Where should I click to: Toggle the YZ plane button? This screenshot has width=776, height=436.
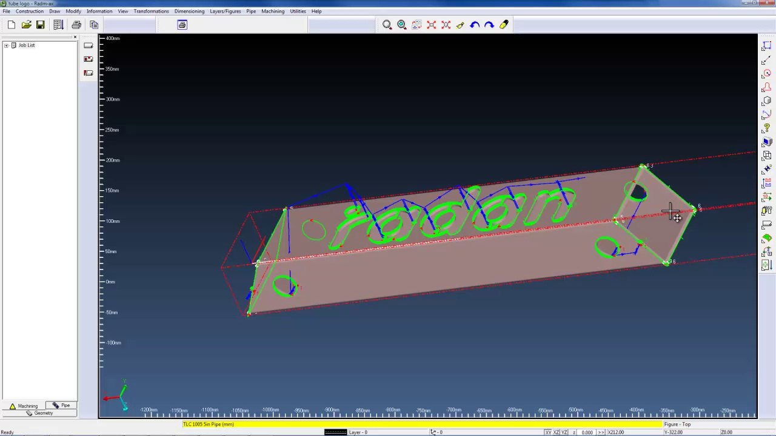tap(565, 432)
